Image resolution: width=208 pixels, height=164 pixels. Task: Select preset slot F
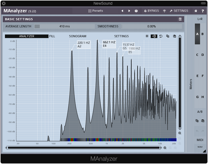203,76
